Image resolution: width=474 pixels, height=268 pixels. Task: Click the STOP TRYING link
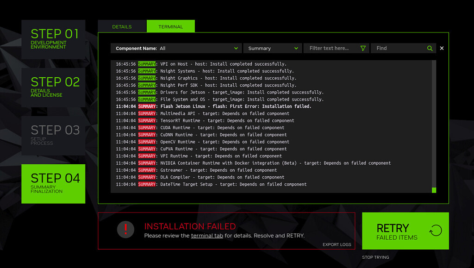[x=375, y=257]
